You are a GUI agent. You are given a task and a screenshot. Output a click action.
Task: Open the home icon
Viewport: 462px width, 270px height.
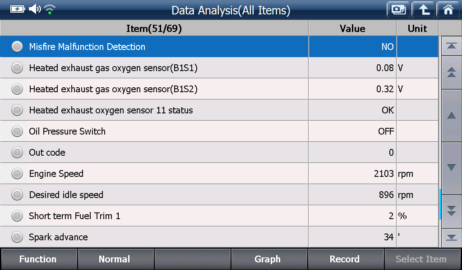coord(448,10)
